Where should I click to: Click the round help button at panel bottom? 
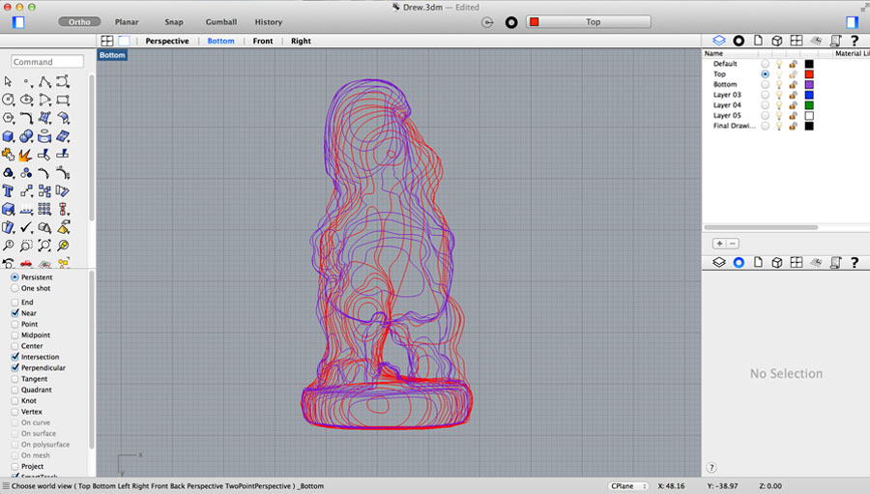pos(711,467)
